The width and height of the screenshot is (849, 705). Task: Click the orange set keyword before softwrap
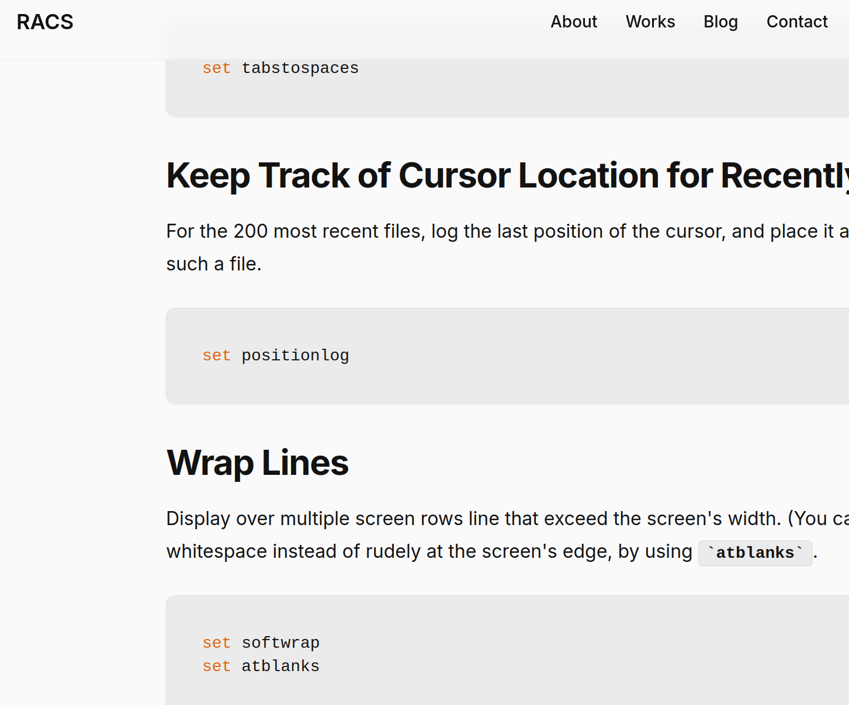point(216,643)
